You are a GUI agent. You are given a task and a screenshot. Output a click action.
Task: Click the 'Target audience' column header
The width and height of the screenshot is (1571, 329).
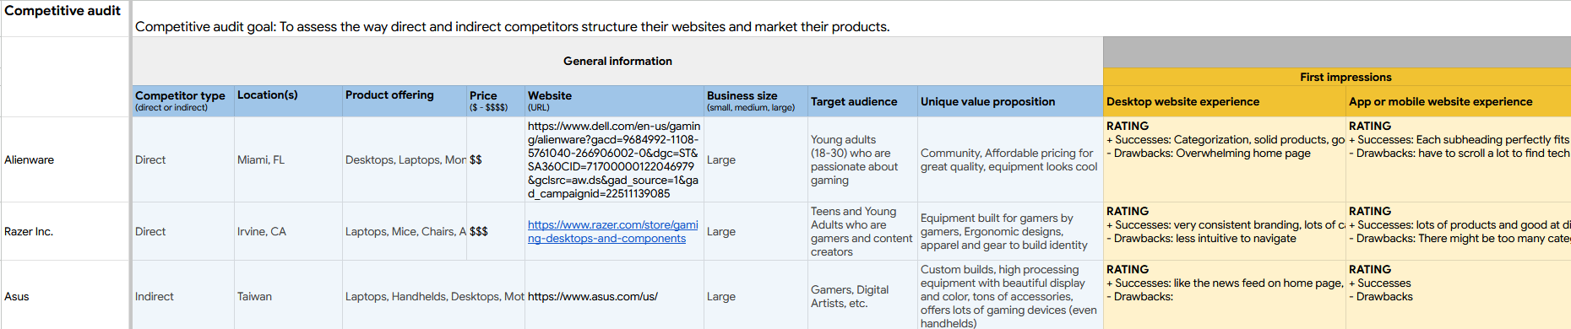(862, 100)
